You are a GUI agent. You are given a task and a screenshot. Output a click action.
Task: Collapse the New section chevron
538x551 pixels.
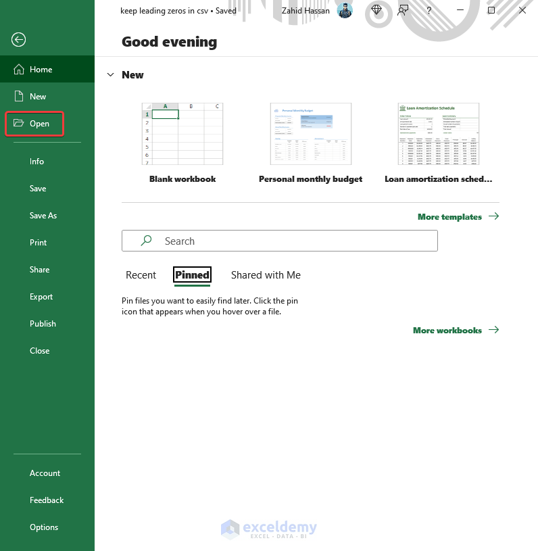coord(110,74)
